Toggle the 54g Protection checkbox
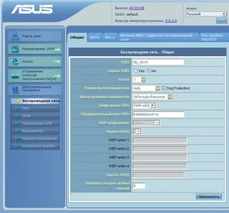 click(x=164, y=88)
